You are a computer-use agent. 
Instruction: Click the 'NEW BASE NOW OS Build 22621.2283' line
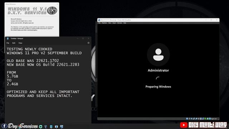coord(43,64)
